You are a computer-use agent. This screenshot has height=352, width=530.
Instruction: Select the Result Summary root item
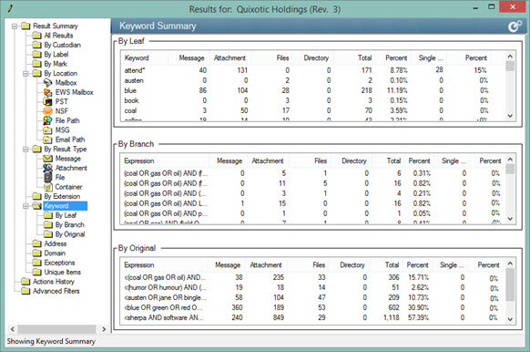pyautogui.click(x=56, y=26)
